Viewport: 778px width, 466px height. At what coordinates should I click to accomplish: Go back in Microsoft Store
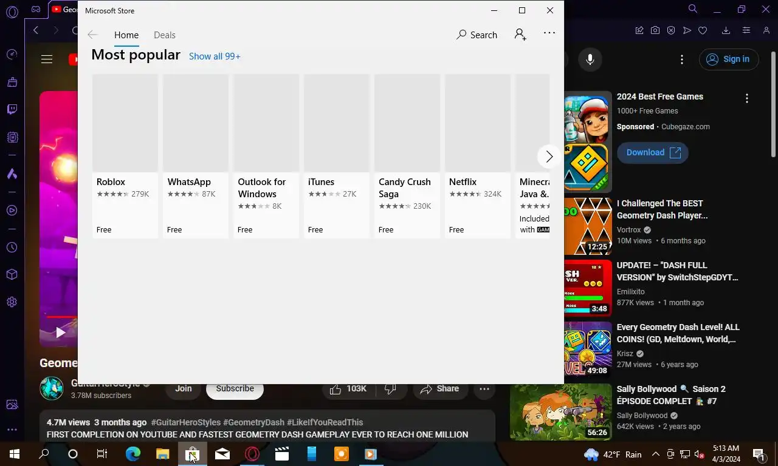[x=92, y=35]
